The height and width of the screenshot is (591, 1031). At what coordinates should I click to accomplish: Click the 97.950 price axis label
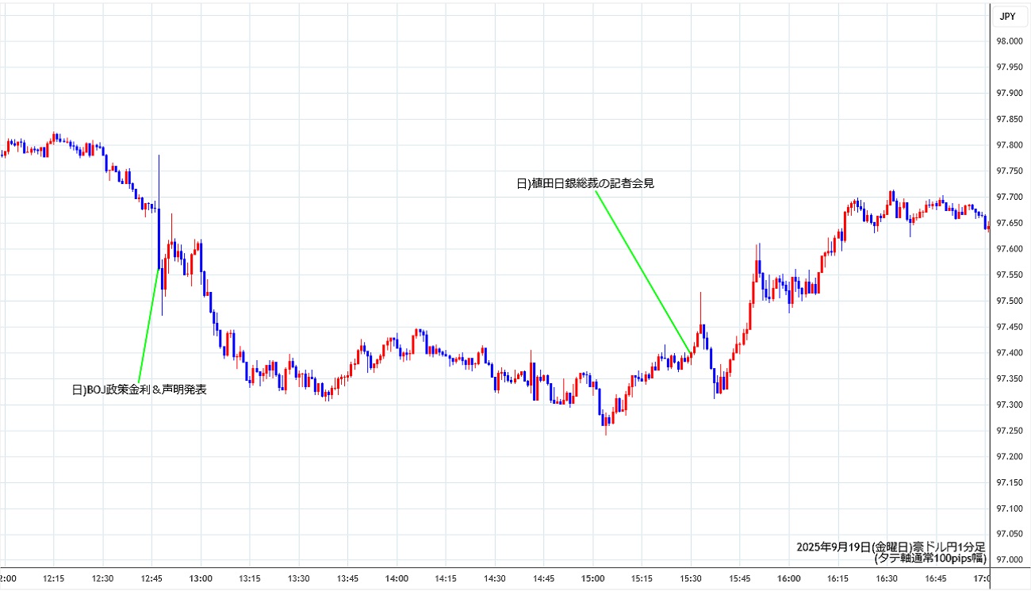tap(1011, 67)
